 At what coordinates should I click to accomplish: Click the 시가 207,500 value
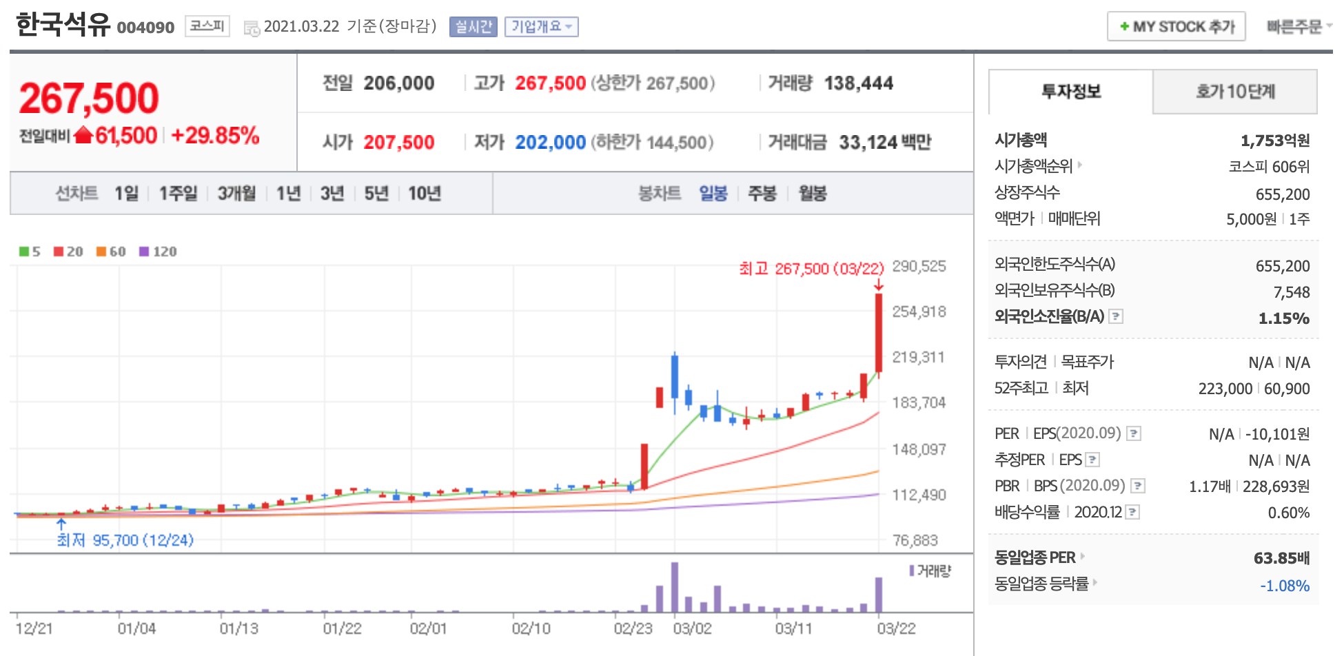(x=399, y=143)
